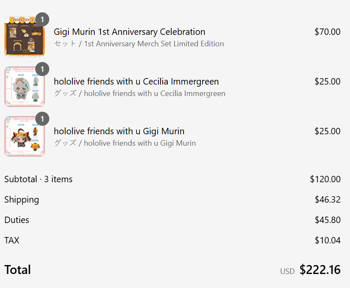Viewport: 350px width, 288px height.
Task: Click the $45.80 duties amount
Action: pyautogui.click(x=327, y=220)
